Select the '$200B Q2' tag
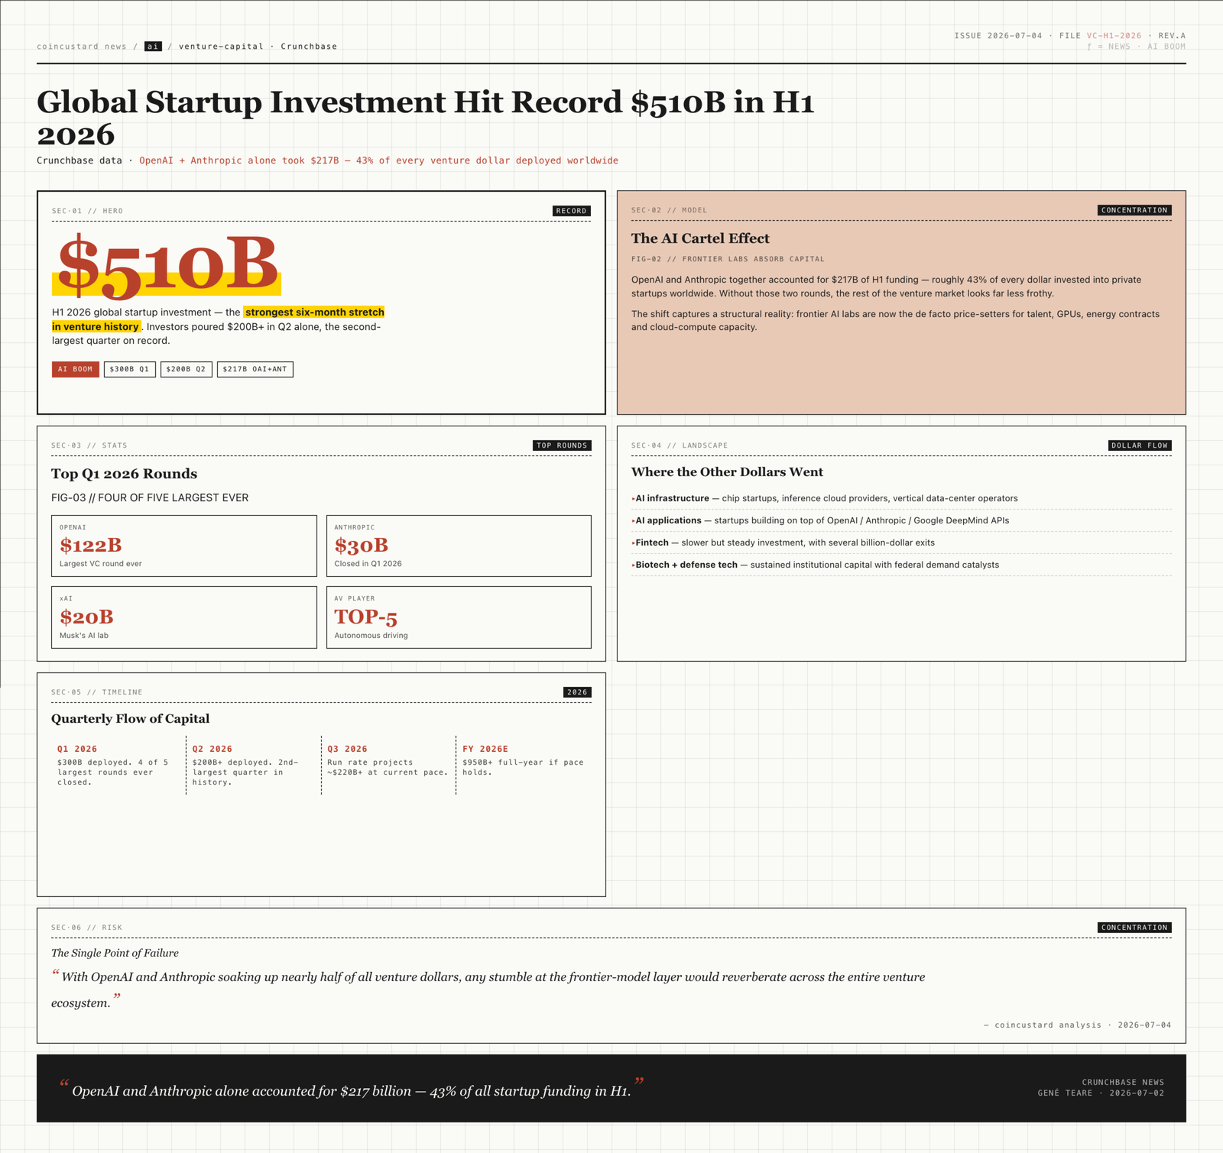The height and width of the screenshot is (1153, 1223). pyautogui.click(x=187, y=369)
